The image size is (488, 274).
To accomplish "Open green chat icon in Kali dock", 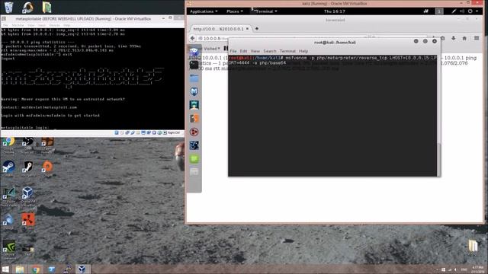I will click(194, 159).
